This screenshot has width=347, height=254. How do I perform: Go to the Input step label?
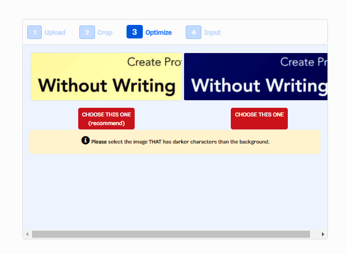(x=212, y=32)
